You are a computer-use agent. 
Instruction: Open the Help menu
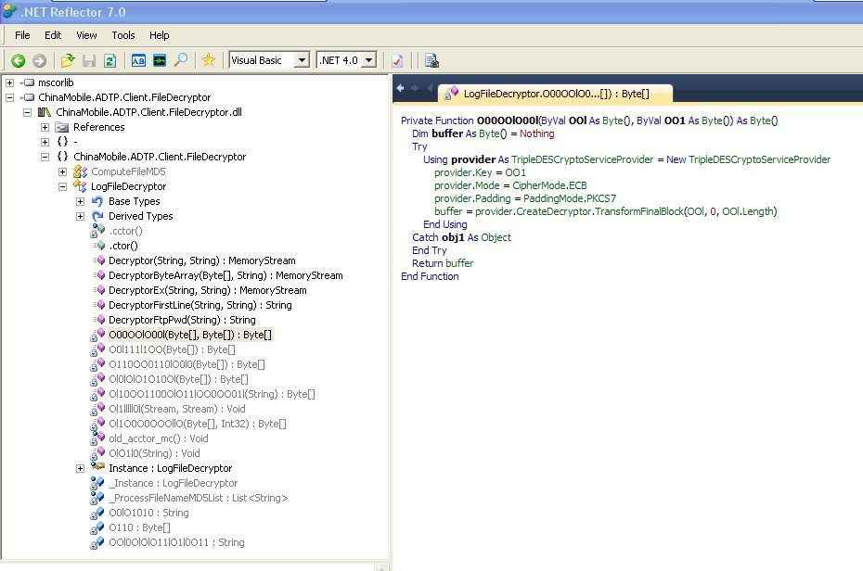[159, 35]
